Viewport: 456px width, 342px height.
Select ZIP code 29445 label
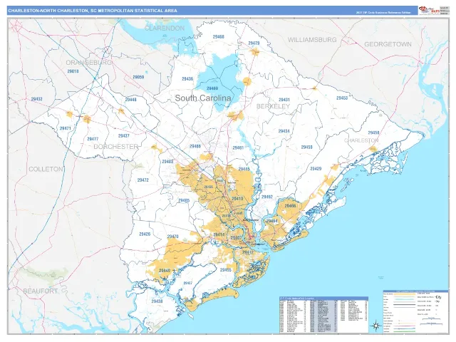pyautogui.click(x=244, y=169)
